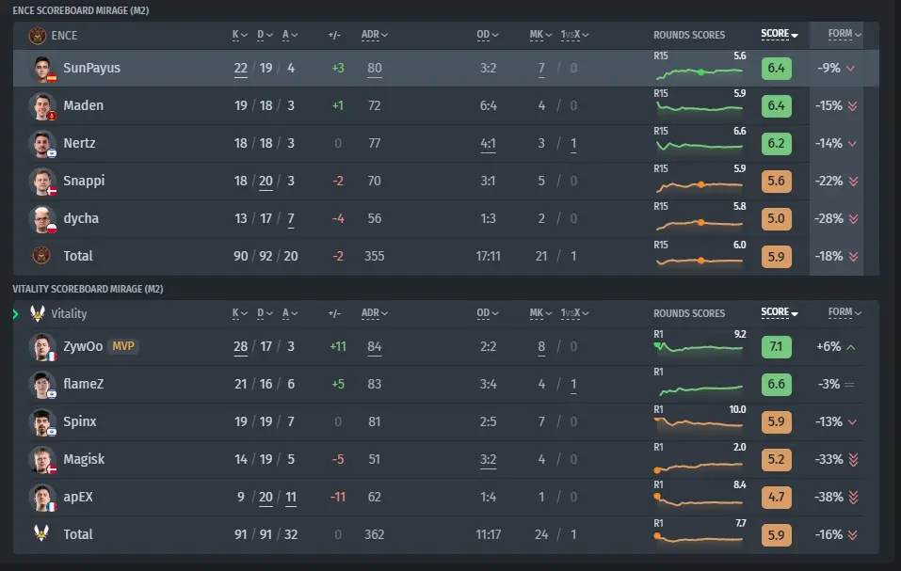This screenshot has height=571, width=901.
Task: Click SunPayus rounds scores sparkline
Action: pyautogui.click(x=699, y=72)
